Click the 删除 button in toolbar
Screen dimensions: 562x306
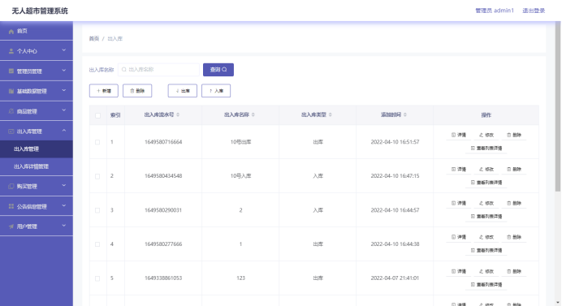pyautogui.click(x=137, y=91)
